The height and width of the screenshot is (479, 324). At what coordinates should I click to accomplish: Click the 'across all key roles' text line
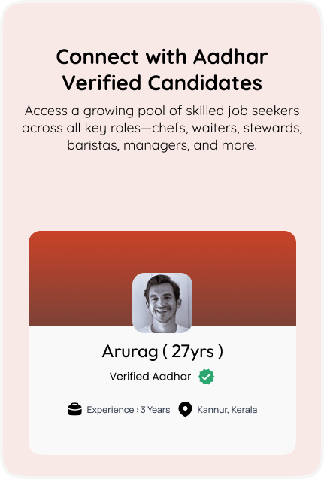point(162,128)
